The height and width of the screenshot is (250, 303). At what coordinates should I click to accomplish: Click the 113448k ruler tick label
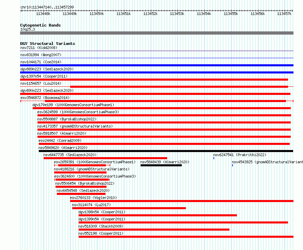tap(43, 14)
